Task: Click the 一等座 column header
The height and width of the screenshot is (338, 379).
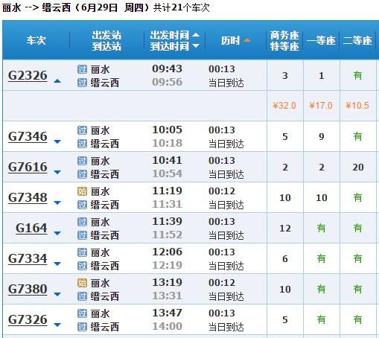Action: point(321,40)
